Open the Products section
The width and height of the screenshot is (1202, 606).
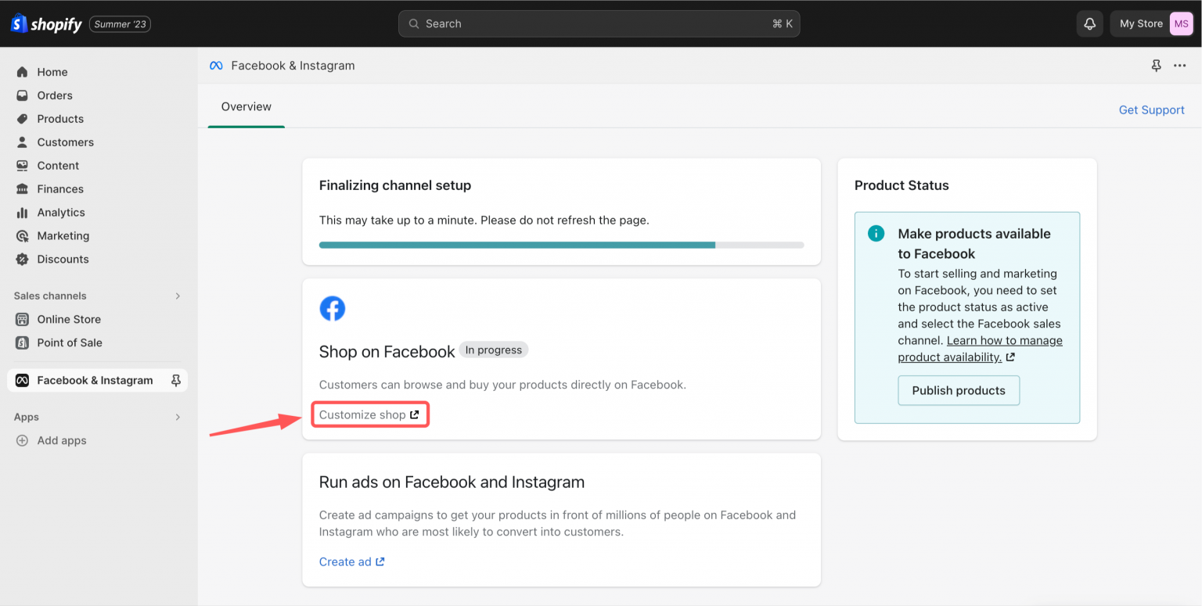pos(59,118)
